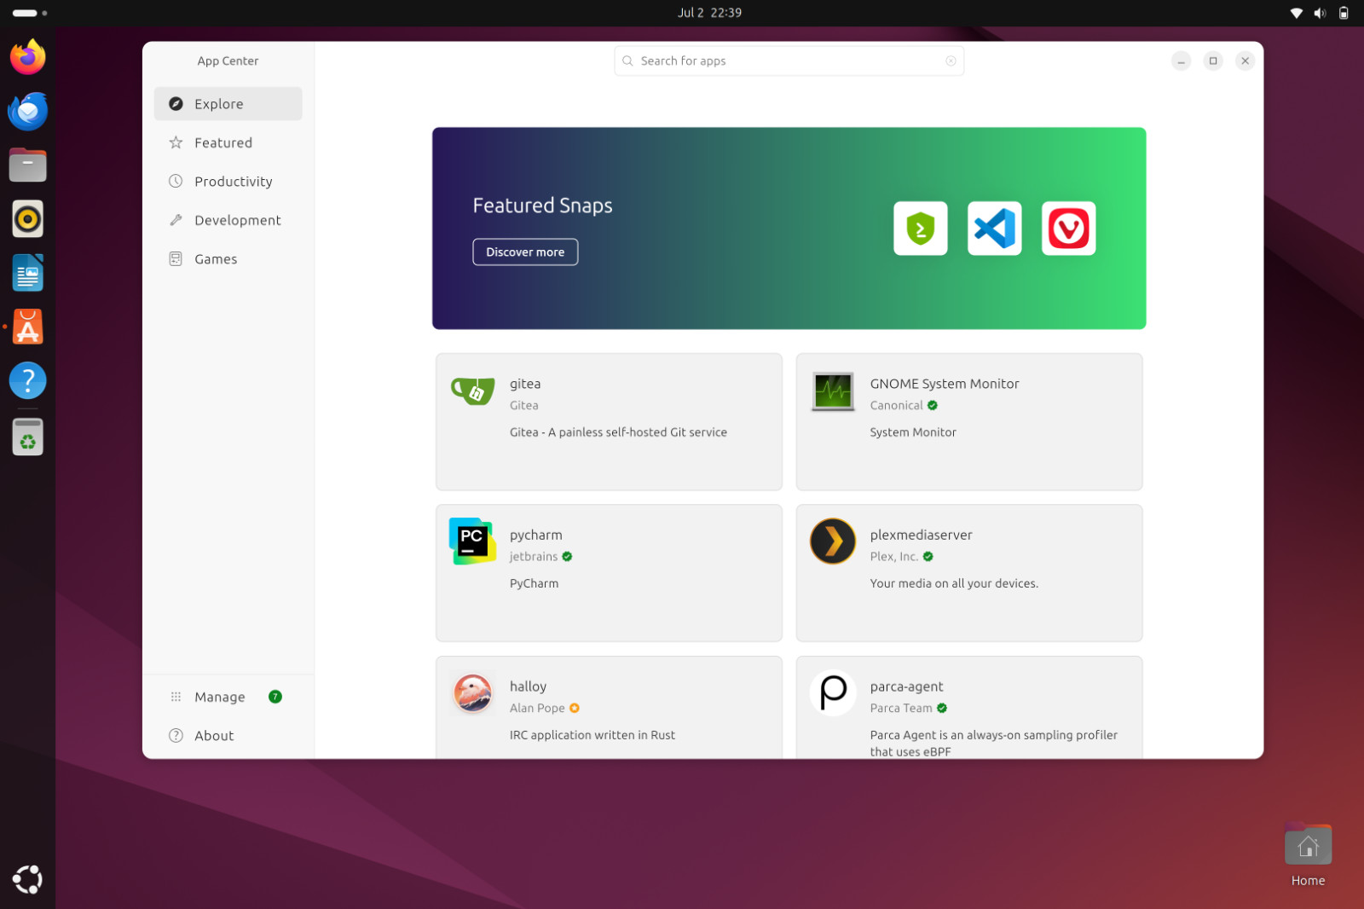
Task: Click the Productivity clock icon
Action: [x=176, y=181]
